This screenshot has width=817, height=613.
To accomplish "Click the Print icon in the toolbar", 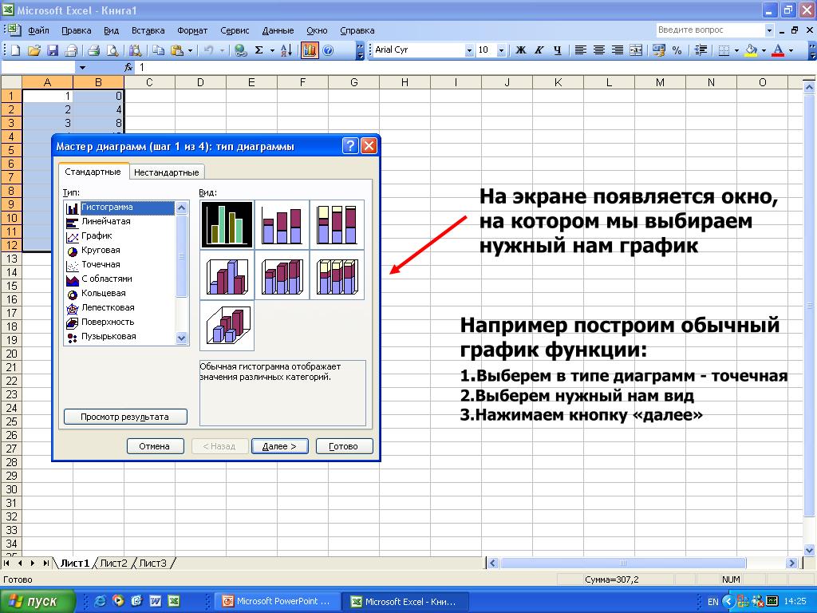I will (94, 50).
